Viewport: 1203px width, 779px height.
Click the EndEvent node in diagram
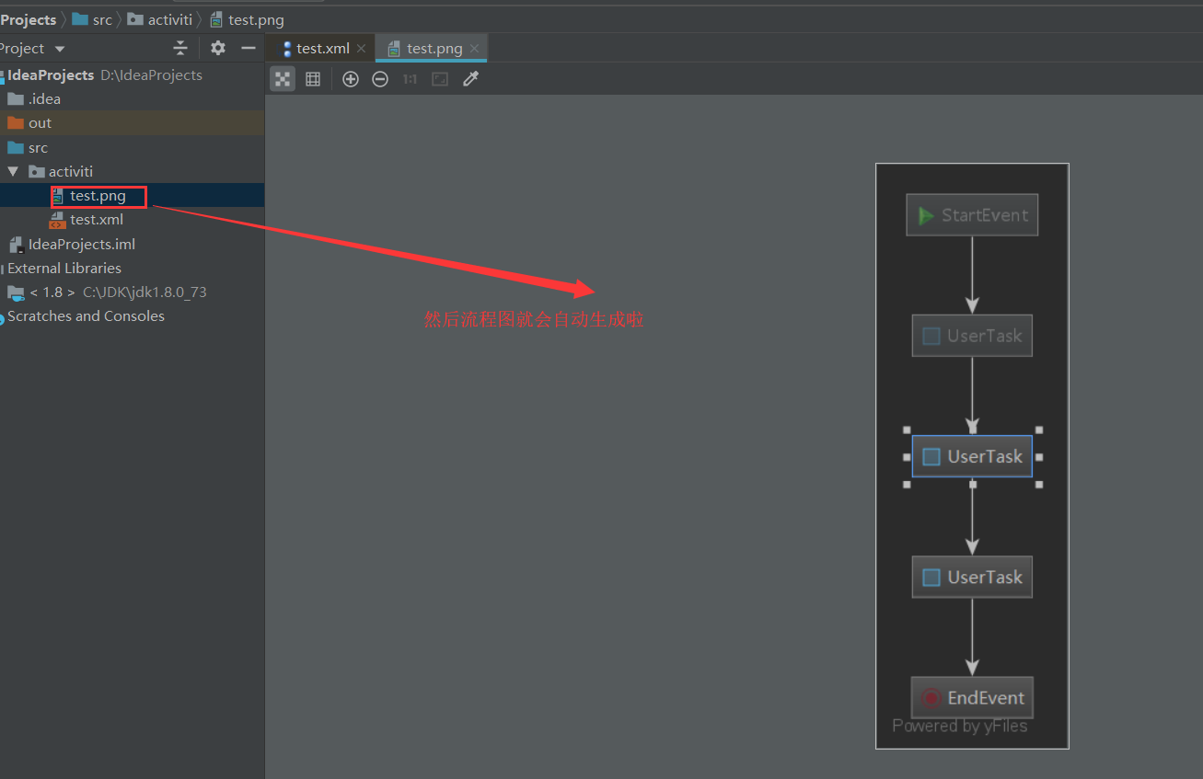click(x=972, y=697)
